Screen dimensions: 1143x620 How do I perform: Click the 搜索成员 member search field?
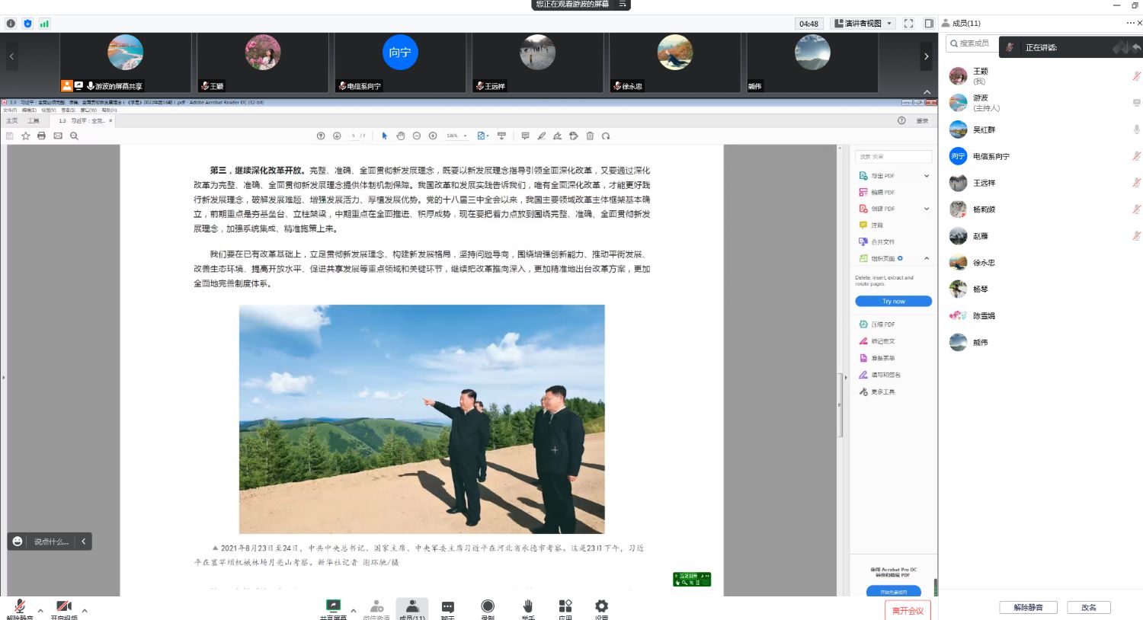973,43
